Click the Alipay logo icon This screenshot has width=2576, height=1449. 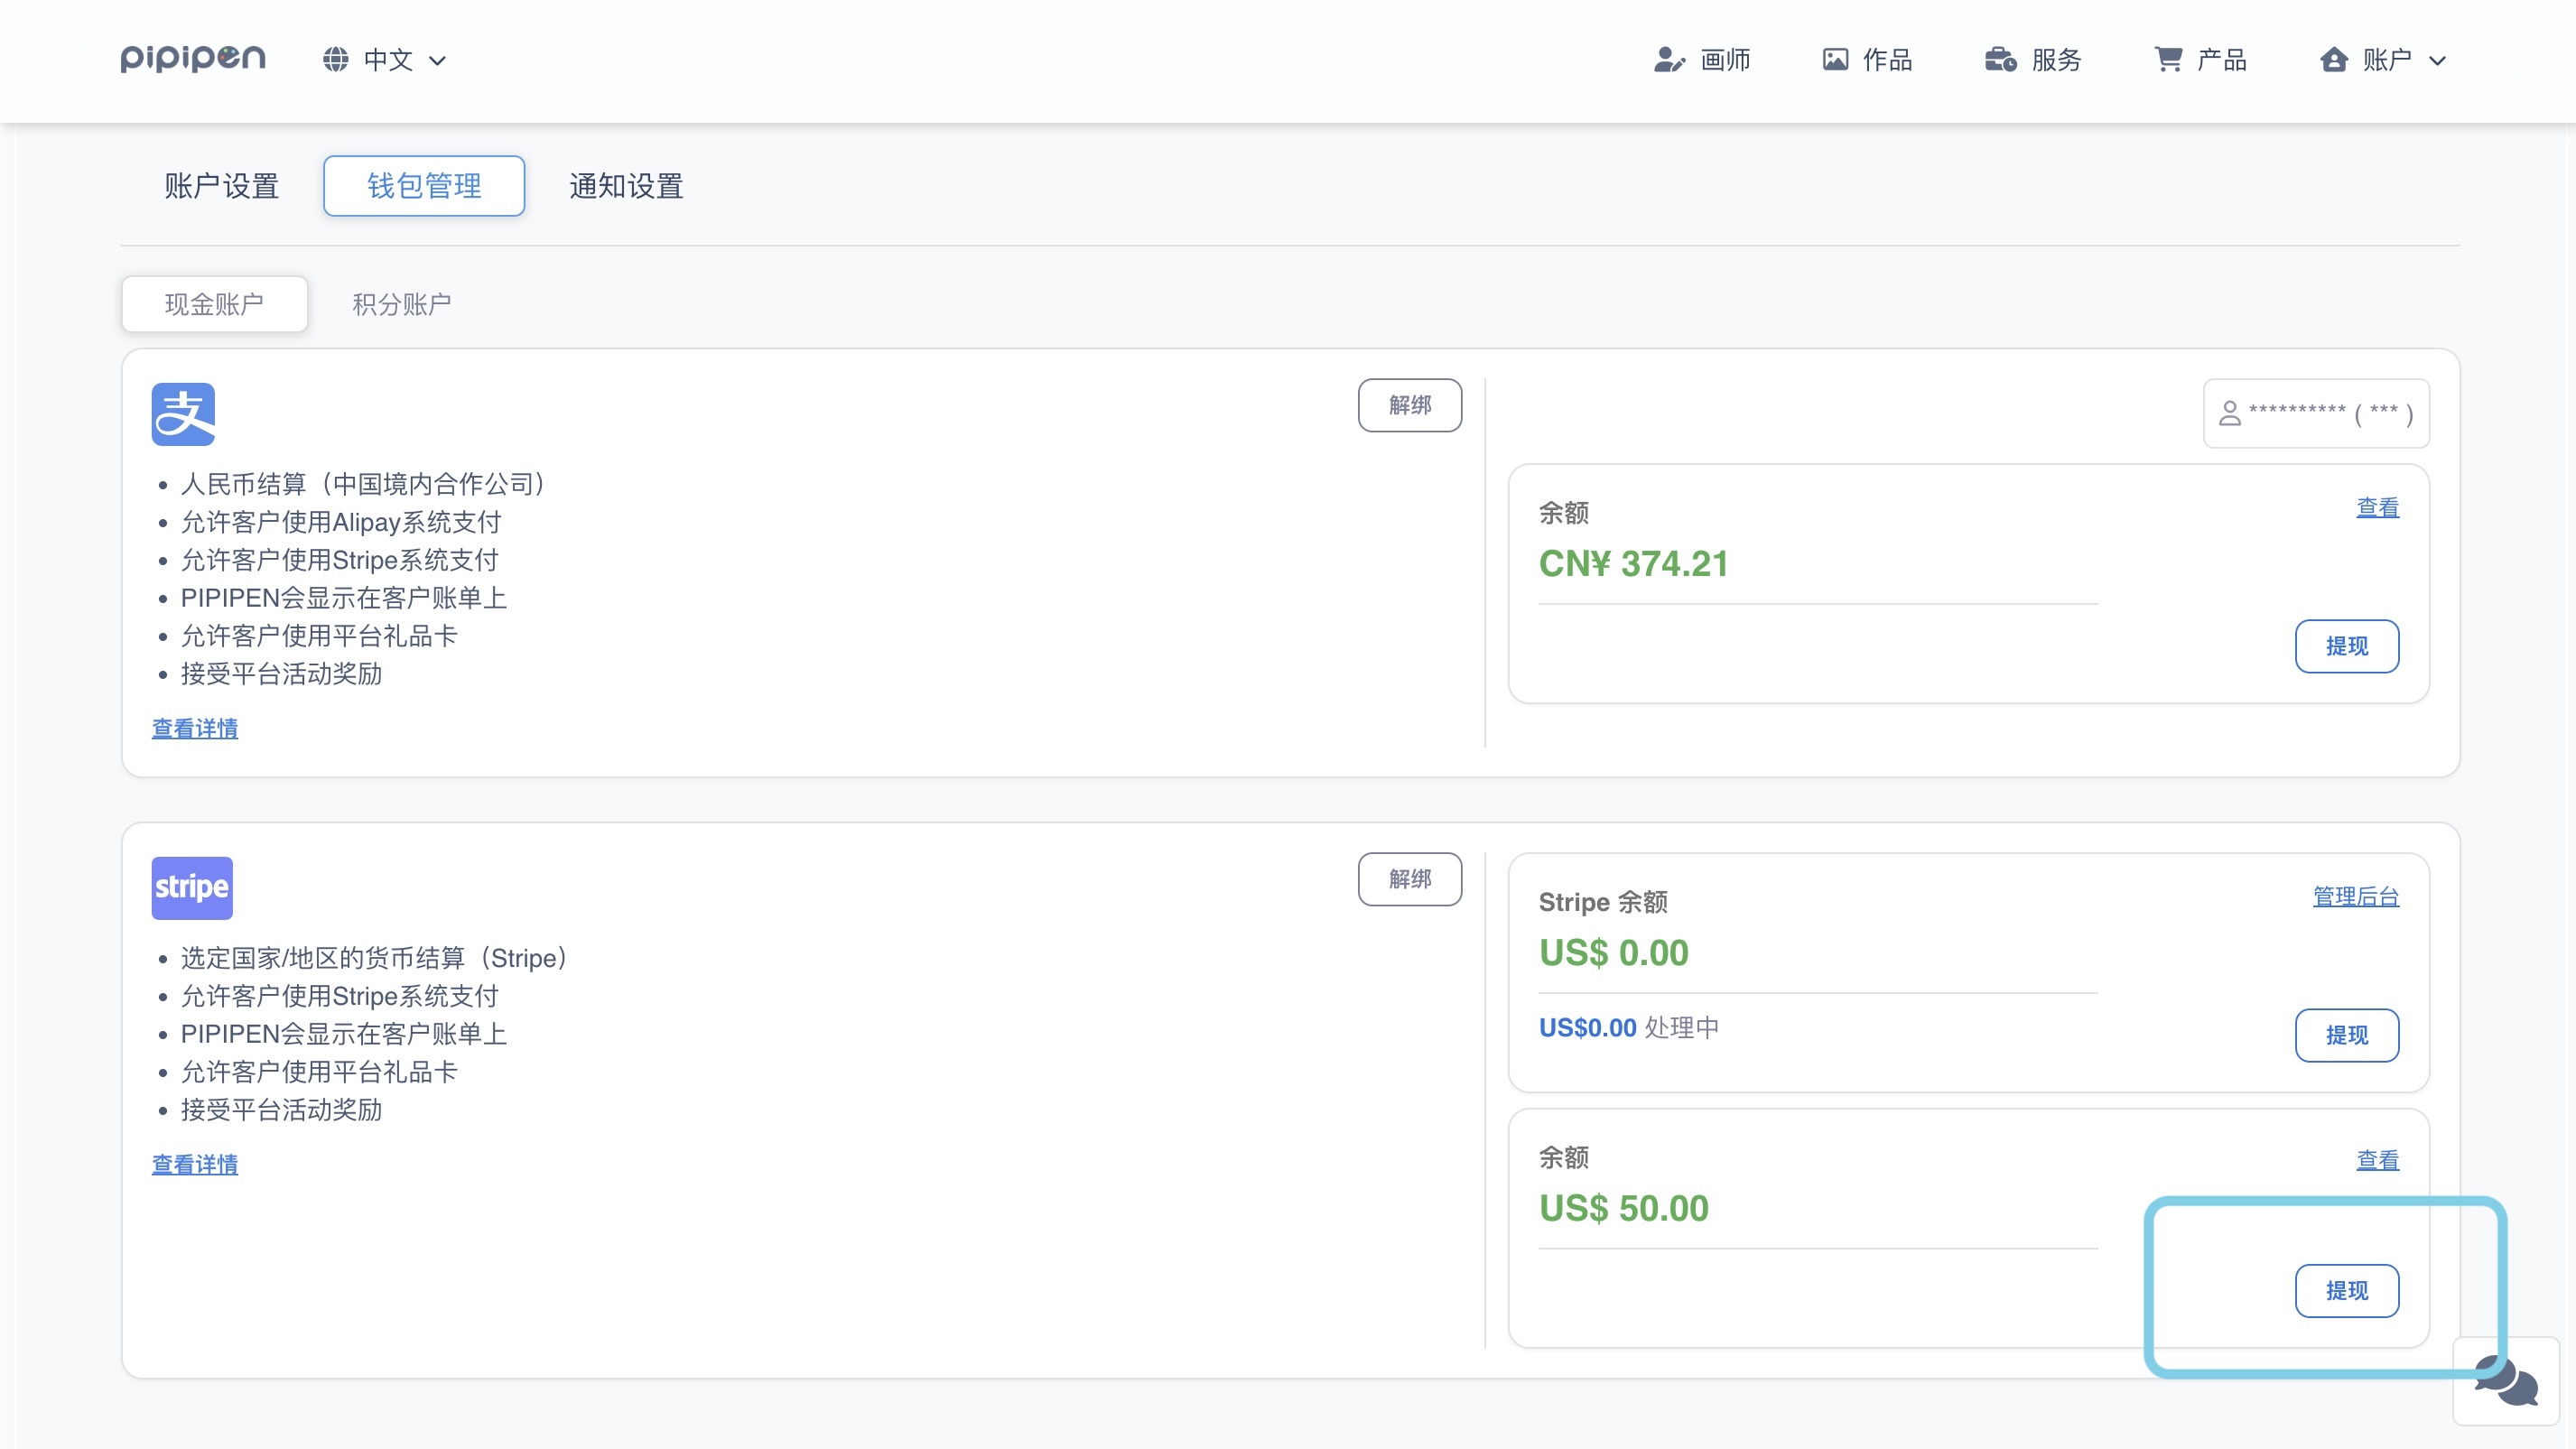pos(183,414)
